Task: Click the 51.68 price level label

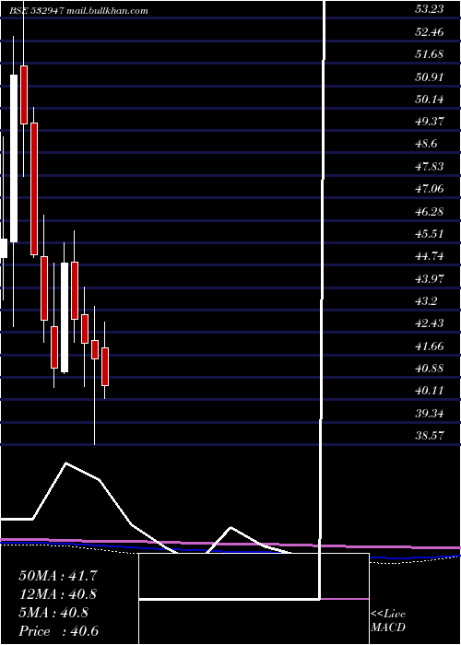Action: tap(430, 53)
